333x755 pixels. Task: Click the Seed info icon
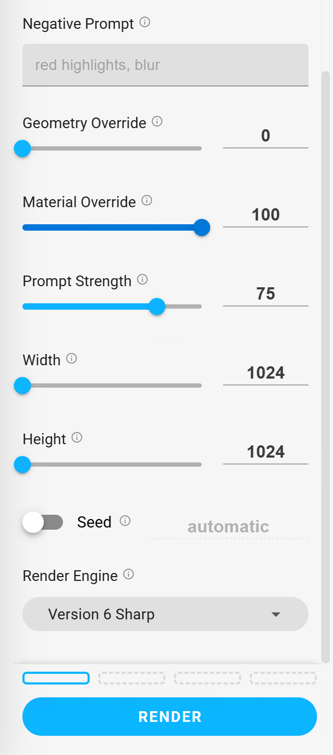pos(125,521)
